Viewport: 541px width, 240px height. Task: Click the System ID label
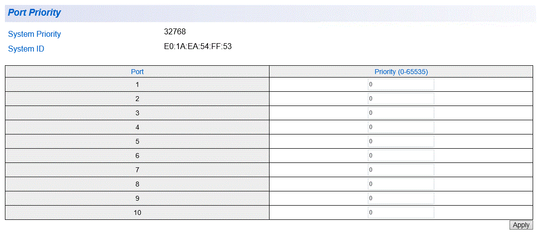pyautogui.click(x=26, y=49)
